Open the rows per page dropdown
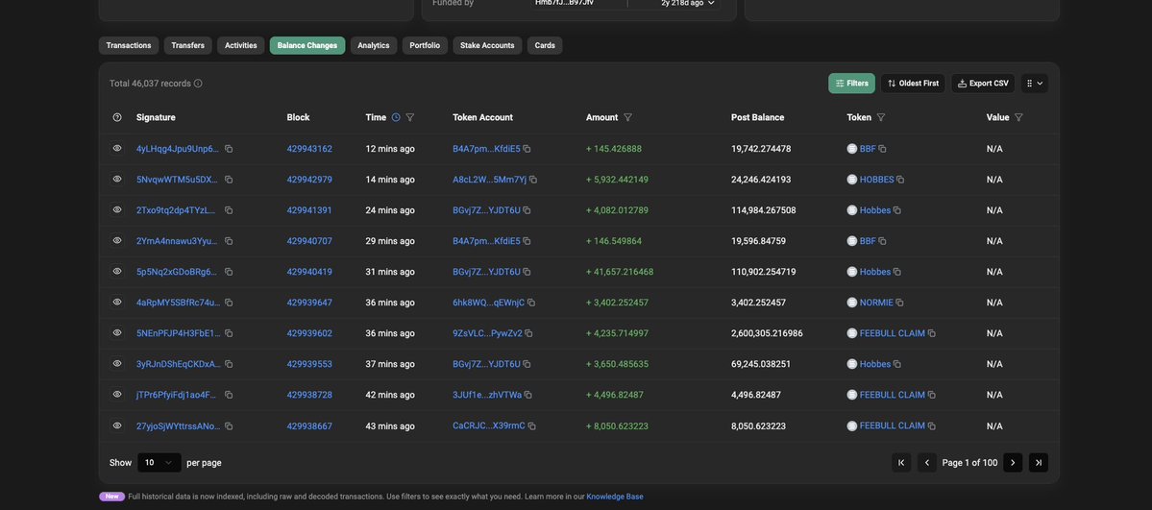The height and width of the screenshot is (510, 1152). click(159, 463)
